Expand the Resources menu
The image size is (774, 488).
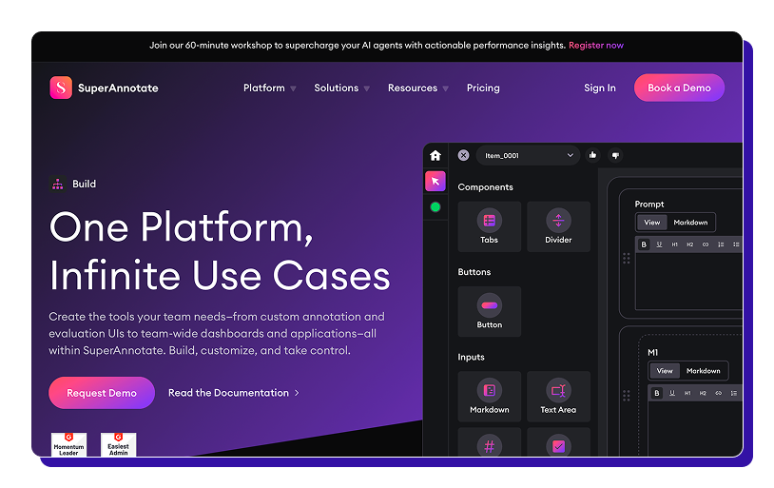pos(418,88)
